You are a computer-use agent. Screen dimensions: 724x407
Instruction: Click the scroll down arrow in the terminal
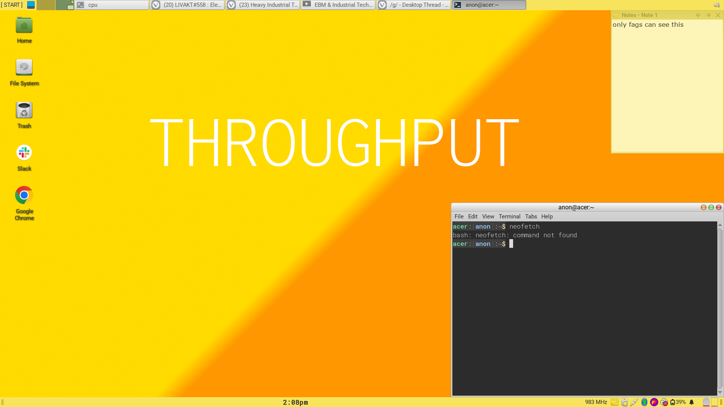coord(720,392)
